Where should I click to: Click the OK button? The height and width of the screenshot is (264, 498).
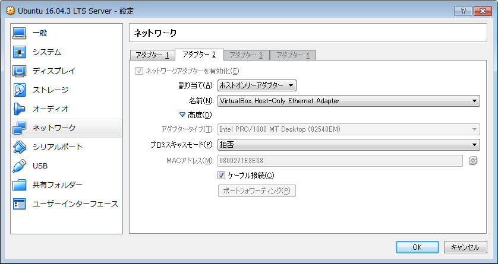(x=417, y=247)
